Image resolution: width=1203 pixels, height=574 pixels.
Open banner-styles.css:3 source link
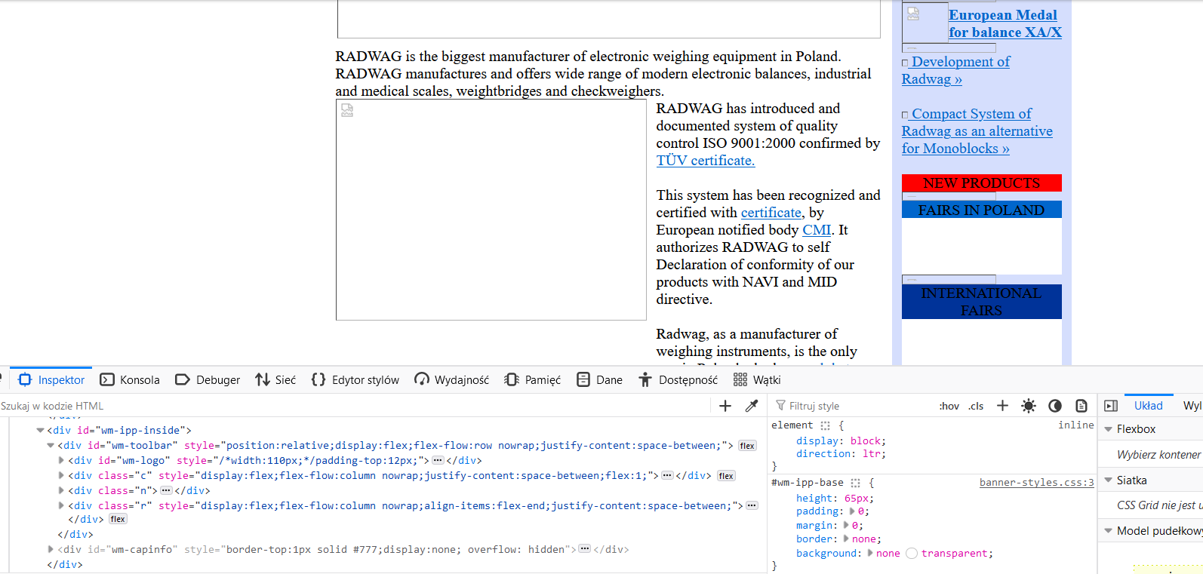[x=1036, y=483]
